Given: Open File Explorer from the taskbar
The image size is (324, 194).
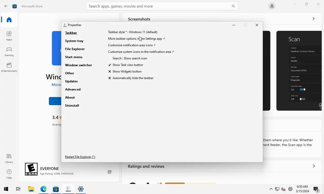Looking at the screenshot, I should pos(31,189).
